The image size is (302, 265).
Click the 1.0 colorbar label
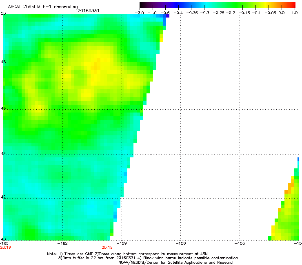coord(295,13)
